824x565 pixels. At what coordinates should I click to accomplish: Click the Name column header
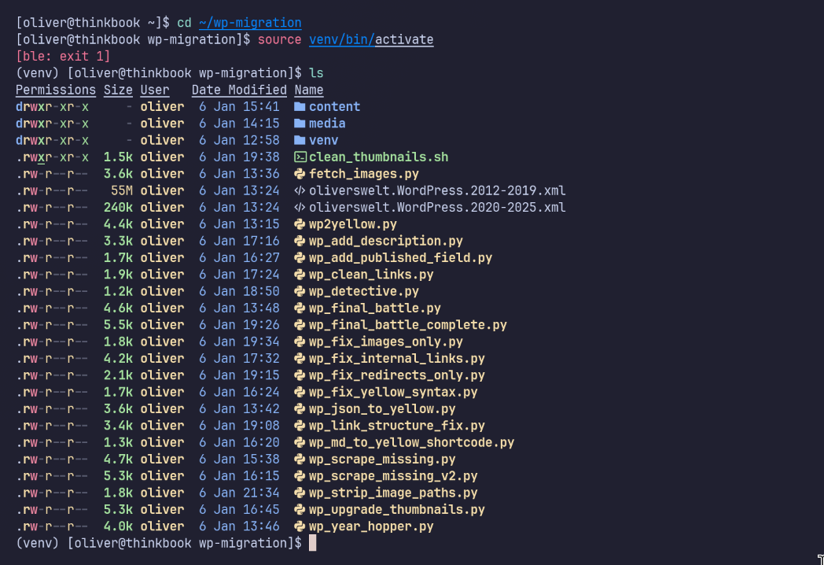309,90
